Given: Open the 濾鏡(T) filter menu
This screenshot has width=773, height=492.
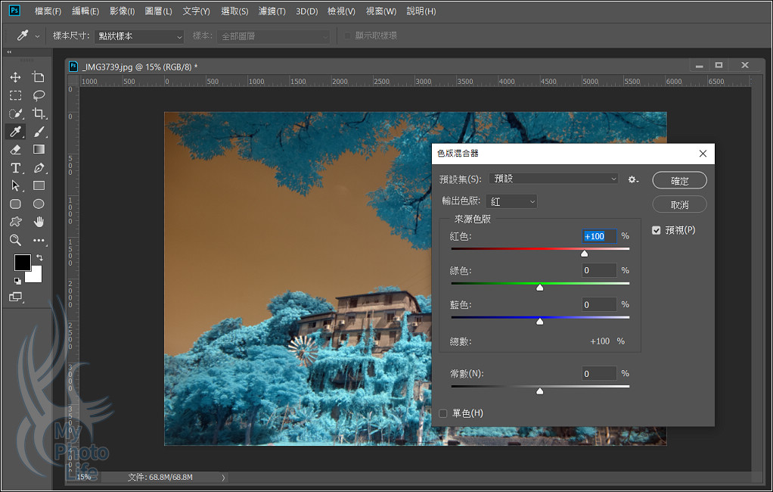Looking at the screenshot, I should [272, 11].
